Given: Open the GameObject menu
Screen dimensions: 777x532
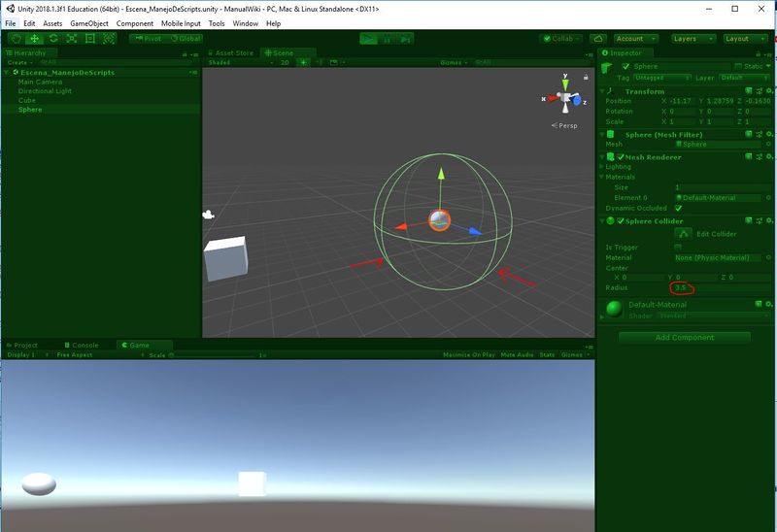Looking at the screenshot, I should (89, 23).
